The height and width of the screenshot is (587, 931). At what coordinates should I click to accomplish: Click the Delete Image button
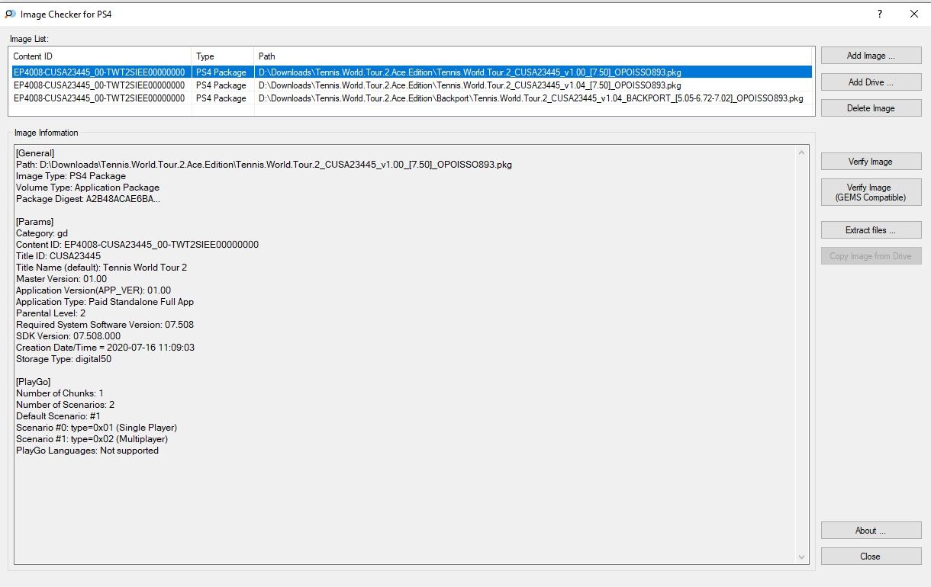click(871, 108)
